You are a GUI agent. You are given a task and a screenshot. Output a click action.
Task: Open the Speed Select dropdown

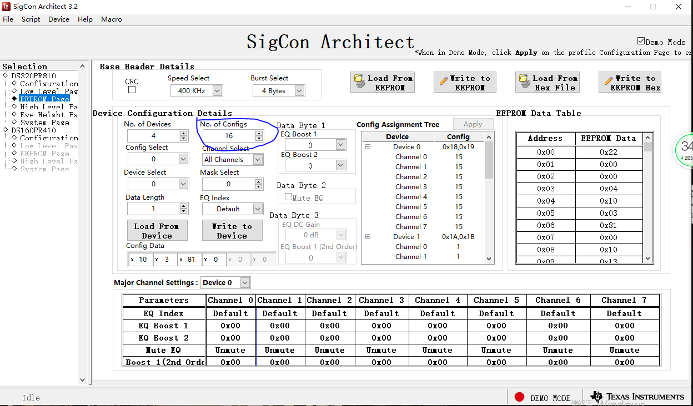[217, 90]
